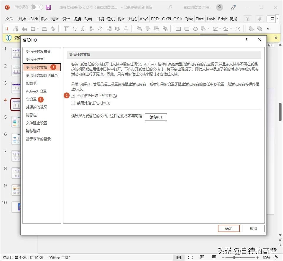The width and height of the screenshot is (283, 261).
Task: Switch to the 视图 ribbon tab
Action: click(x=121, y=19)
